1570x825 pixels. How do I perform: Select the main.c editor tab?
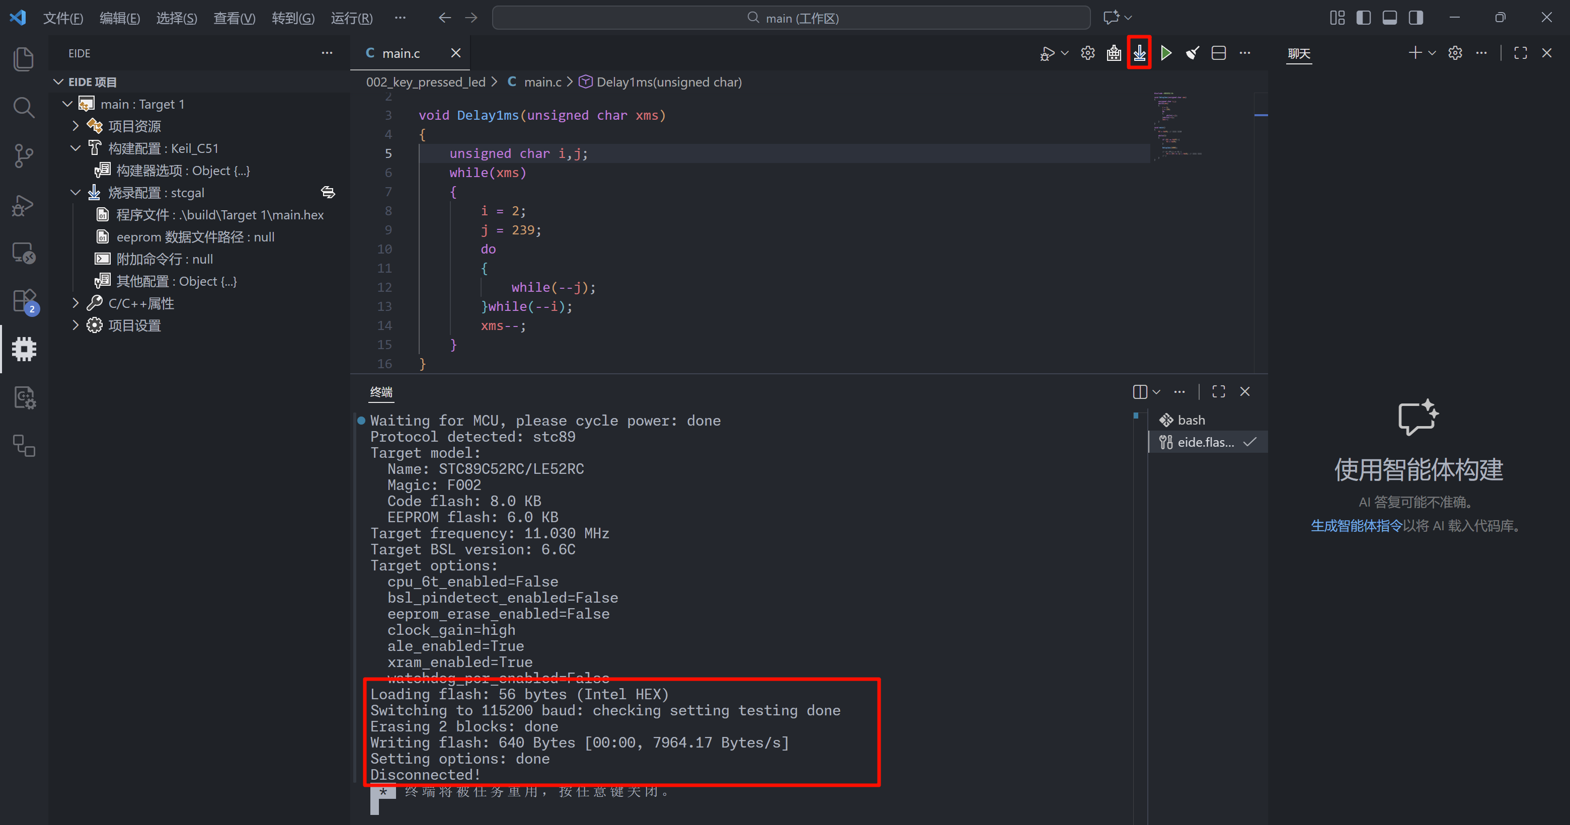coord(401,53)
